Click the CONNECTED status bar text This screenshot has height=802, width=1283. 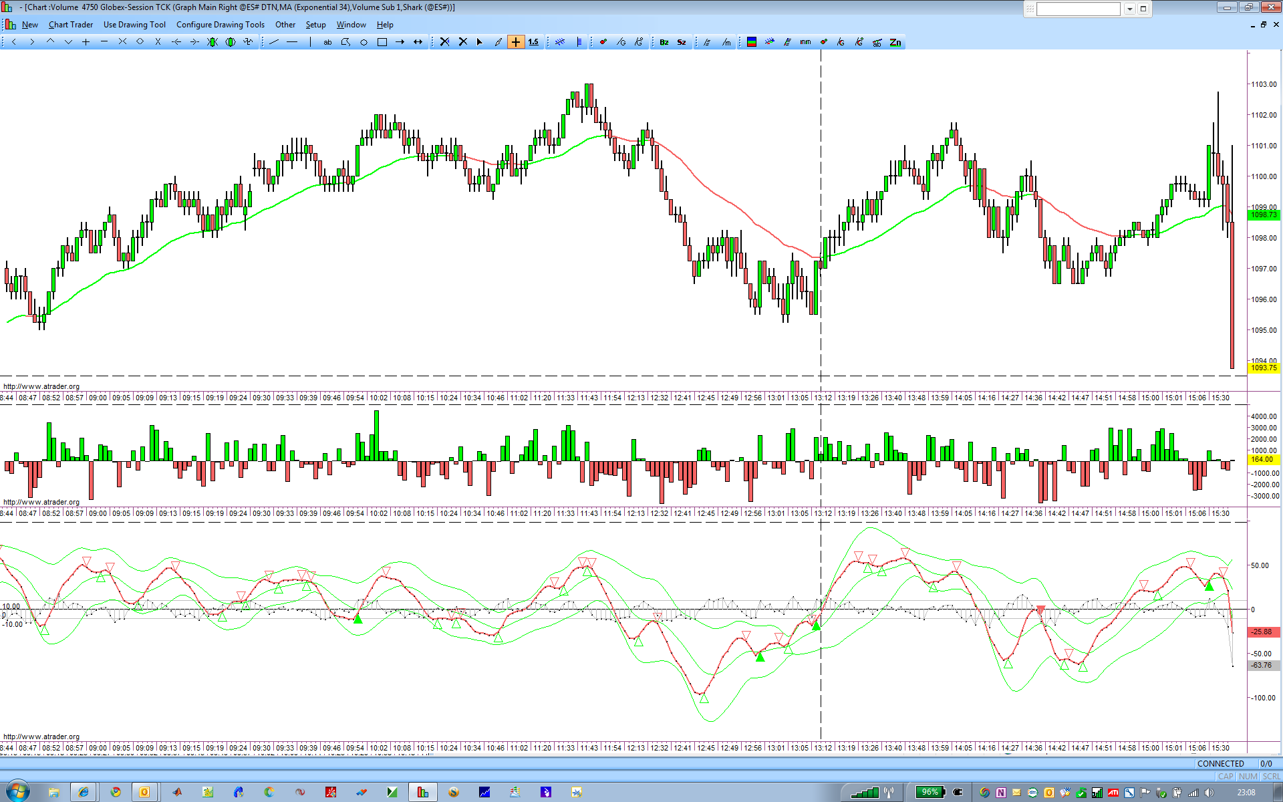coord(1221,763)
